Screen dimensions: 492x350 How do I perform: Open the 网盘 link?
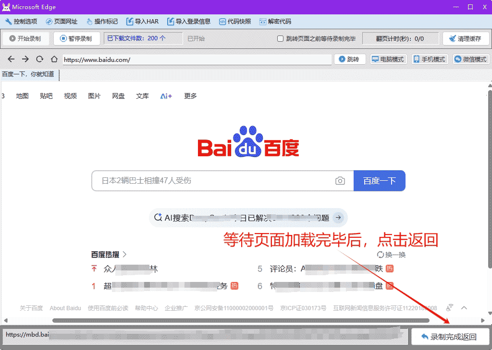pyautogui.click(x=118, y=96)
